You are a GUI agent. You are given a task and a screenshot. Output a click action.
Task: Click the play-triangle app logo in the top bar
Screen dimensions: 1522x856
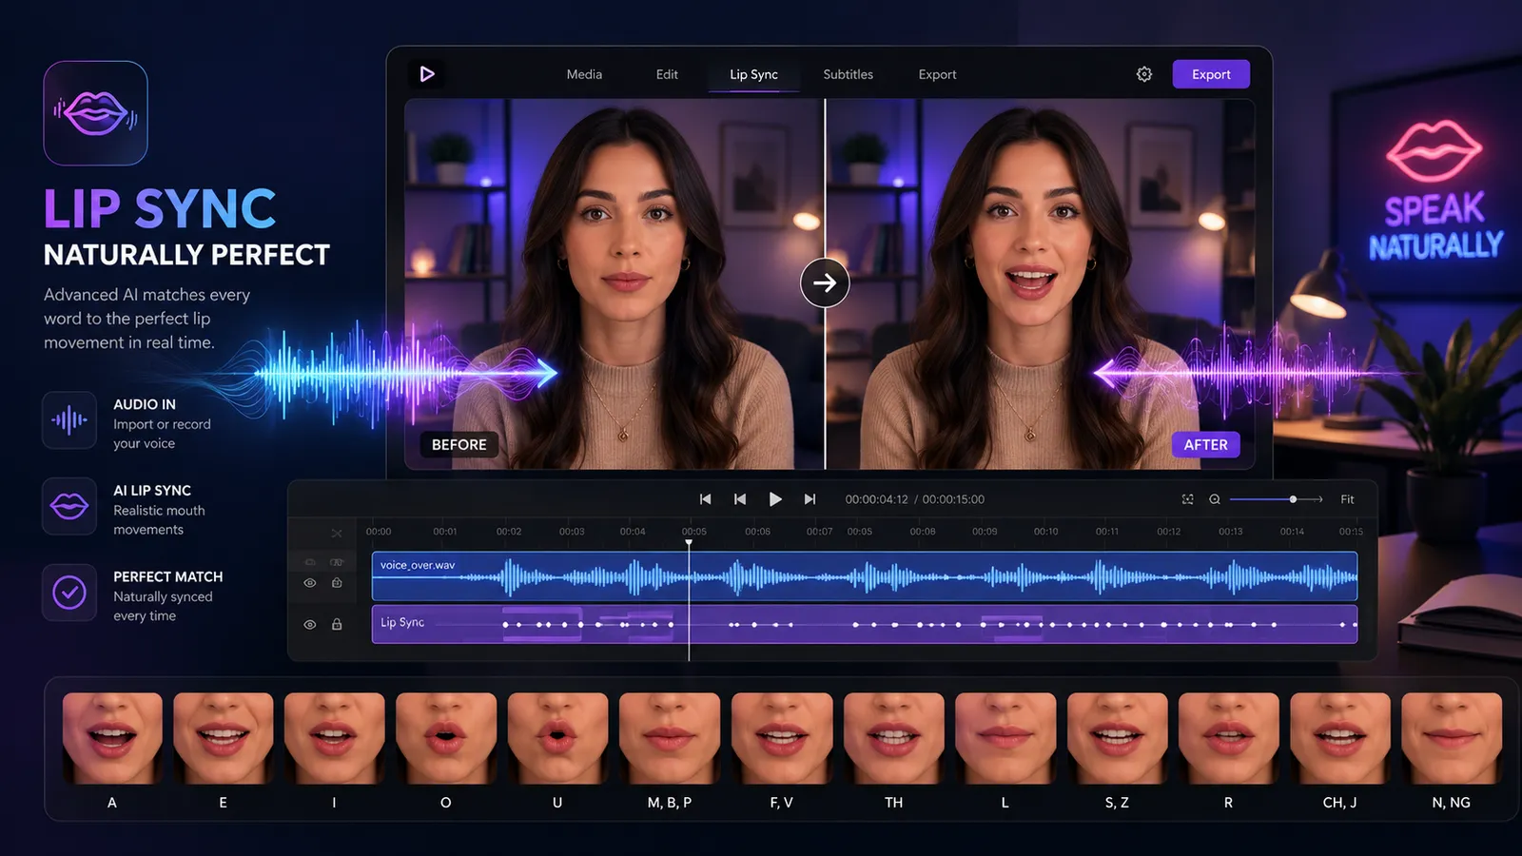pyautogui.click(x=427, y=74)
